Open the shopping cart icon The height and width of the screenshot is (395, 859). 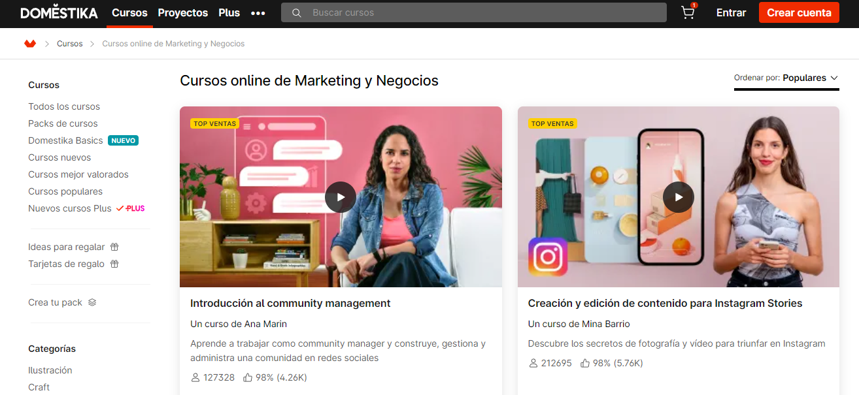(688, 12)
